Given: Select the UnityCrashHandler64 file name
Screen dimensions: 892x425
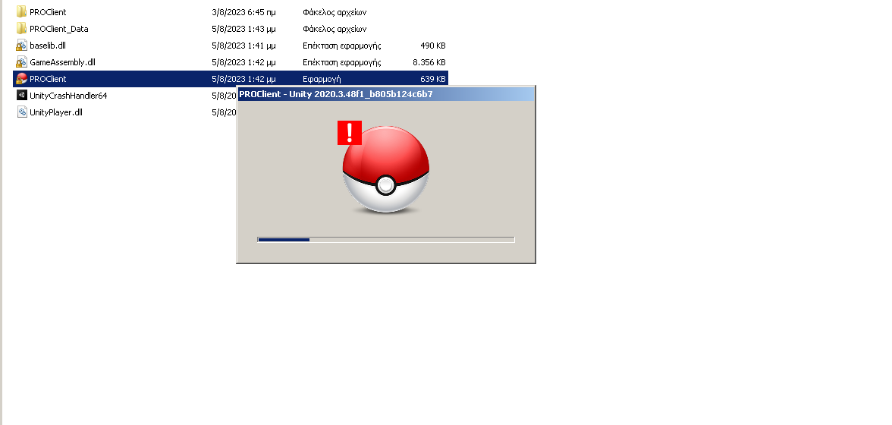Looking at the screenshot, I should (x=68, y=96).
